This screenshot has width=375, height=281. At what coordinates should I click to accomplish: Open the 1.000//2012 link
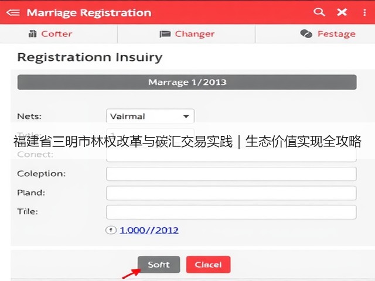149,230
